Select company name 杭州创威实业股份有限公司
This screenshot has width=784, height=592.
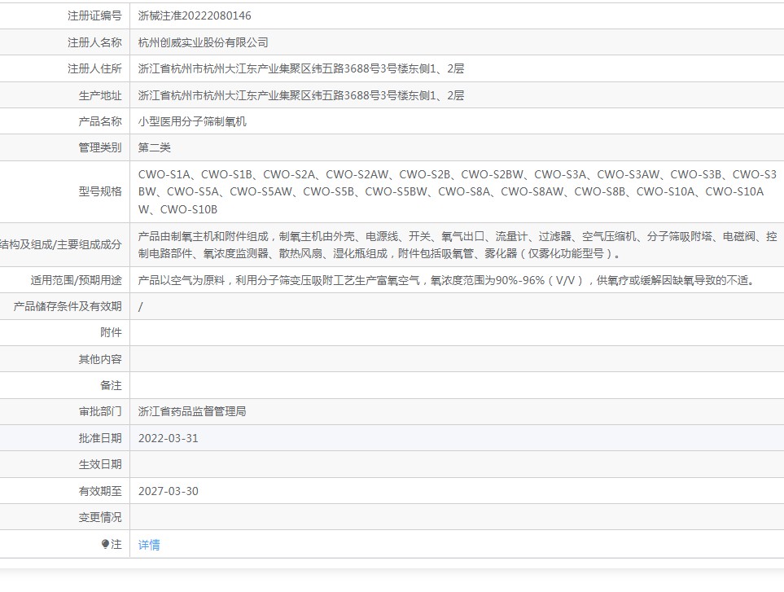pos(203,42)
